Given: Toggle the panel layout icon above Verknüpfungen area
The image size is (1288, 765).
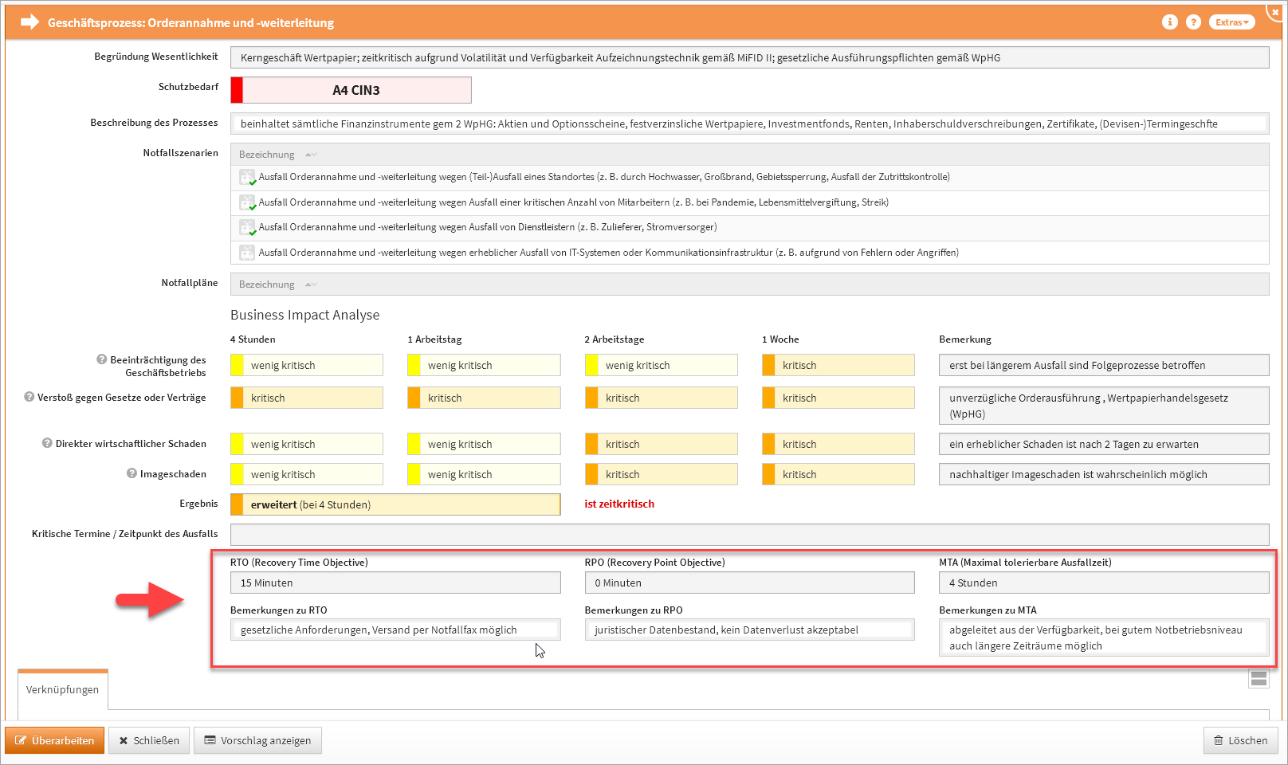Looking at the screenshot, I should tap(1259, 678).
